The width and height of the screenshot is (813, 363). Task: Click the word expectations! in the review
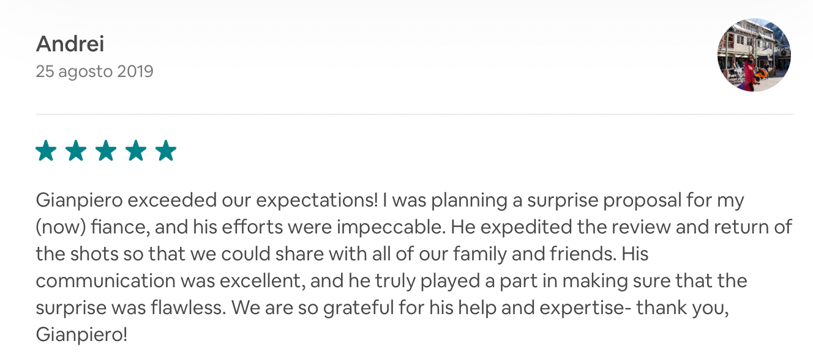(x=318, y=200)
